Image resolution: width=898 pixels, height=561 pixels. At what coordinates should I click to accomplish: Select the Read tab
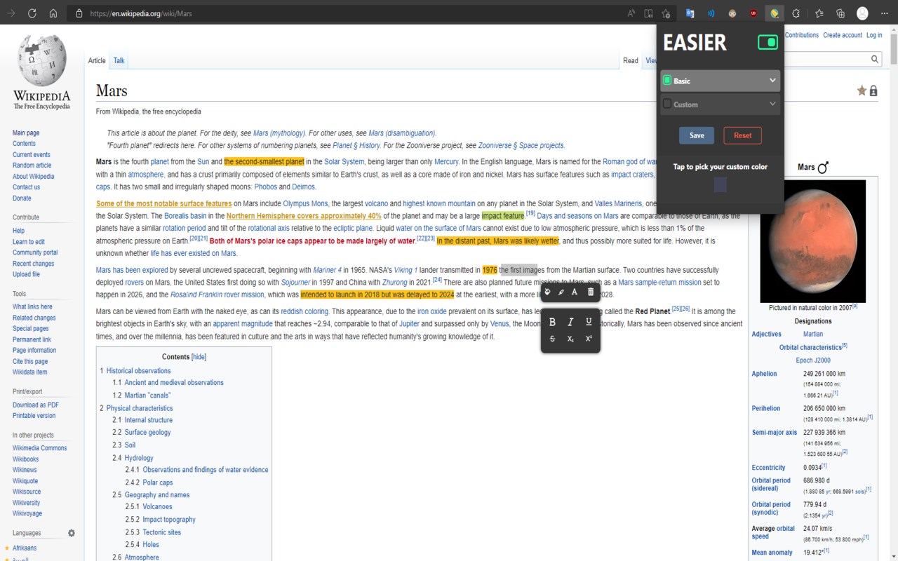click(631, 61)
